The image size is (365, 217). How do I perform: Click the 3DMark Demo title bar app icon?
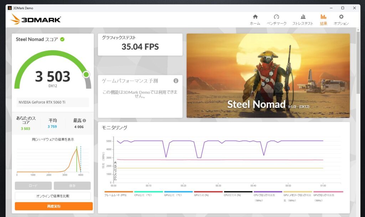point(9,8)
